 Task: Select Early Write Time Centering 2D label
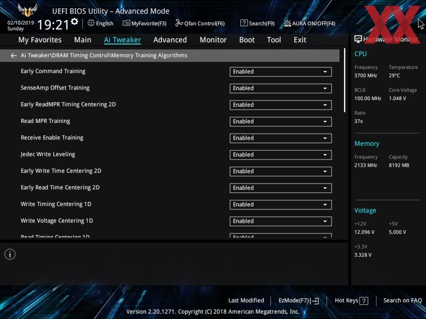(61, 171)
